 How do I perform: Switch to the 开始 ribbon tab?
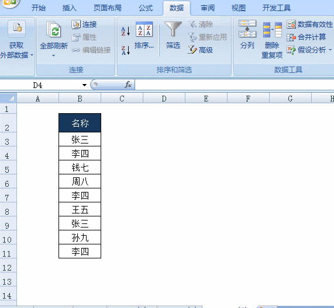[39, 8]
